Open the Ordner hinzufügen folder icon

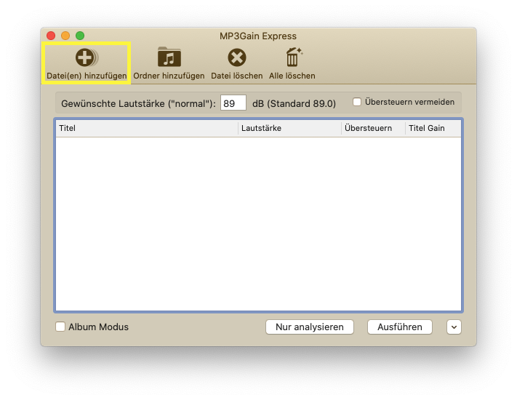(x=169, y=57)
